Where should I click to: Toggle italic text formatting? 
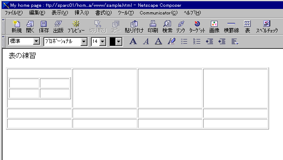click(x=146, y=41)
